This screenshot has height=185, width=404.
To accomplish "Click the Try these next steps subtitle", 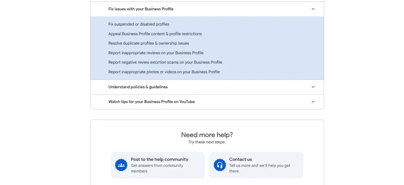I will point(207,142).
